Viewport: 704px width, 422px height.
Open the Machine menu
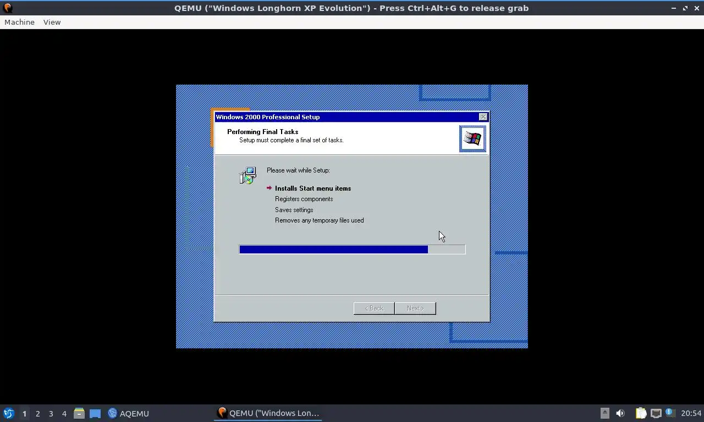[x=19, y=22]
